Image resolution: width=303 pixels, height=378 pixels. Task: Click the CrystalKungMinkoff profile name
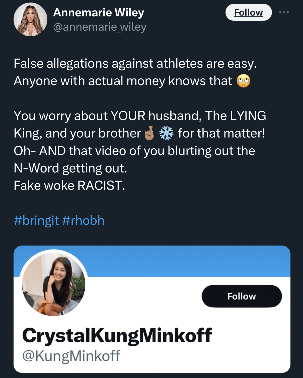(117, 335)
